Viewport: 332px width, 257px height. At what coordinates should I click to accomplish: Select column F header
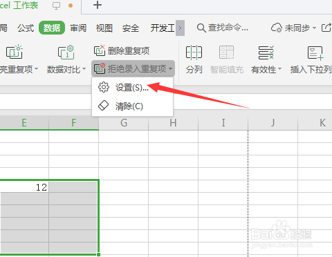tap(74, 123)
